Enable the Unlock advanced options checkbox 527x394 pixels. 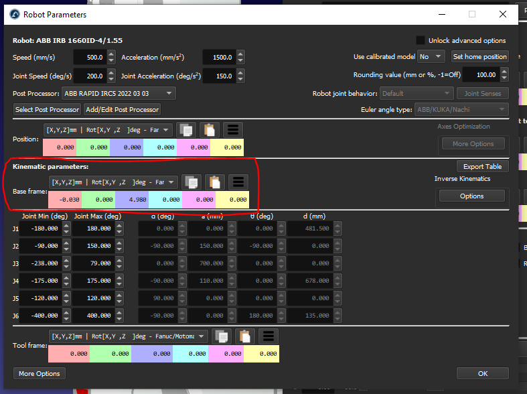(421, 40)
